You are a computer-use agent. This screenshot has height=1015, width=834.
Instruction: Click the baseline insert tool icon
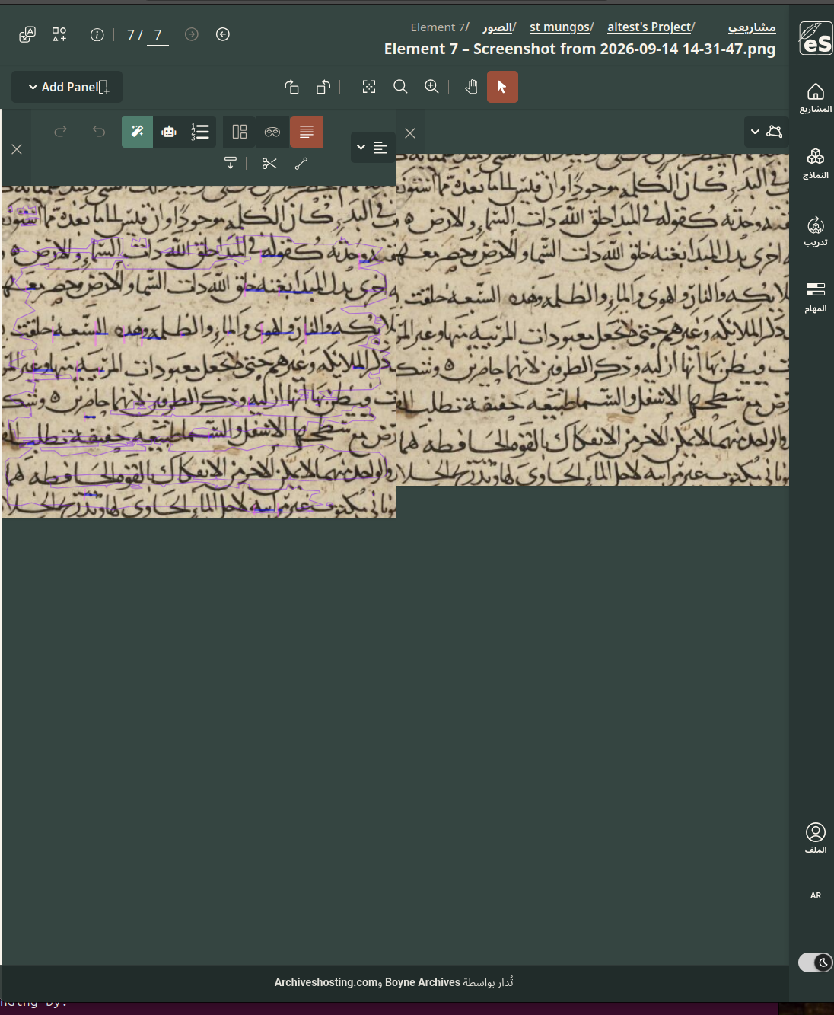coord(231,163)
